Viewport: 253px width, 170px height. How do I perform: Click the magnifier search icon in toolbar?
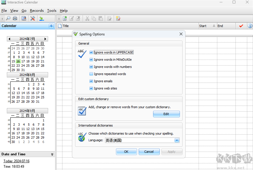coord(9,18)
